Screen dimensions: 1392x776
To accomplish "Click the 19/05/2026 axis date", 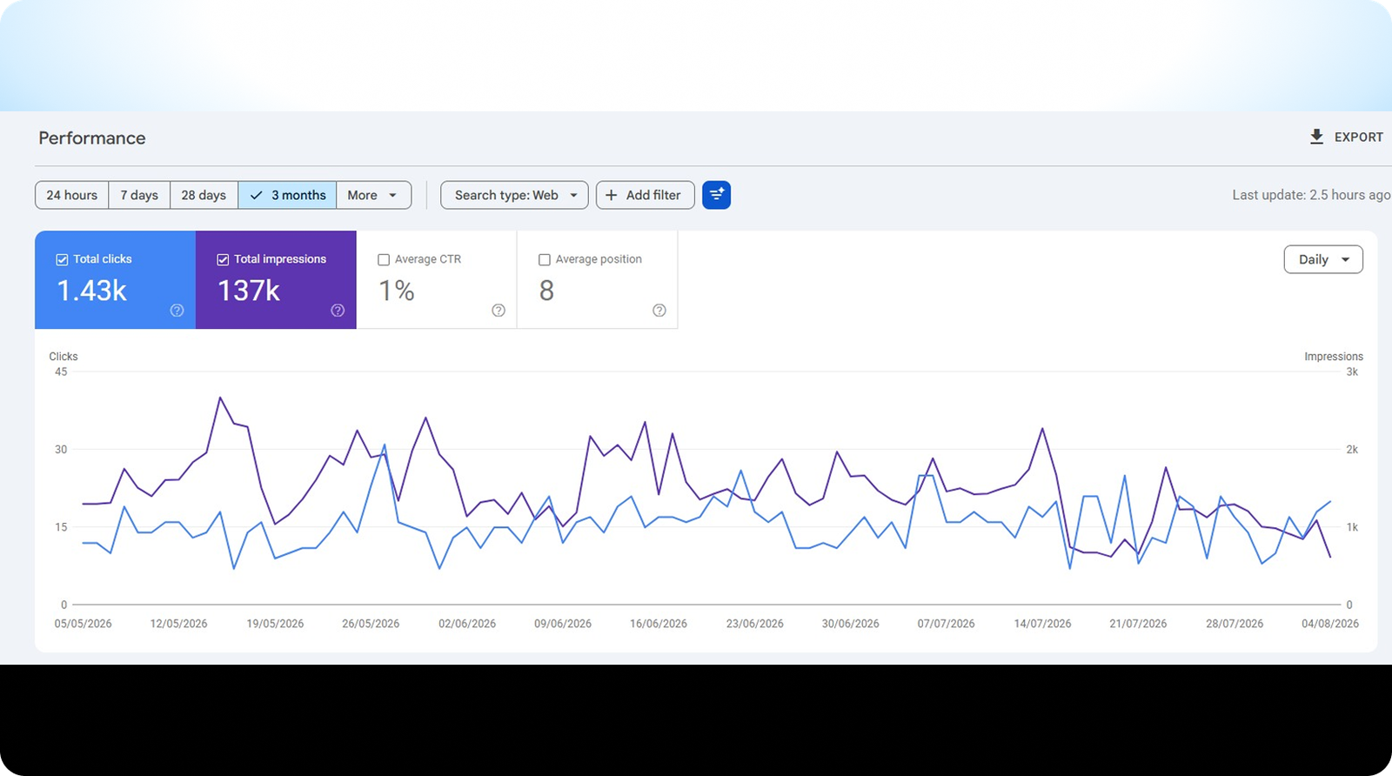I will tap(275, 624).
